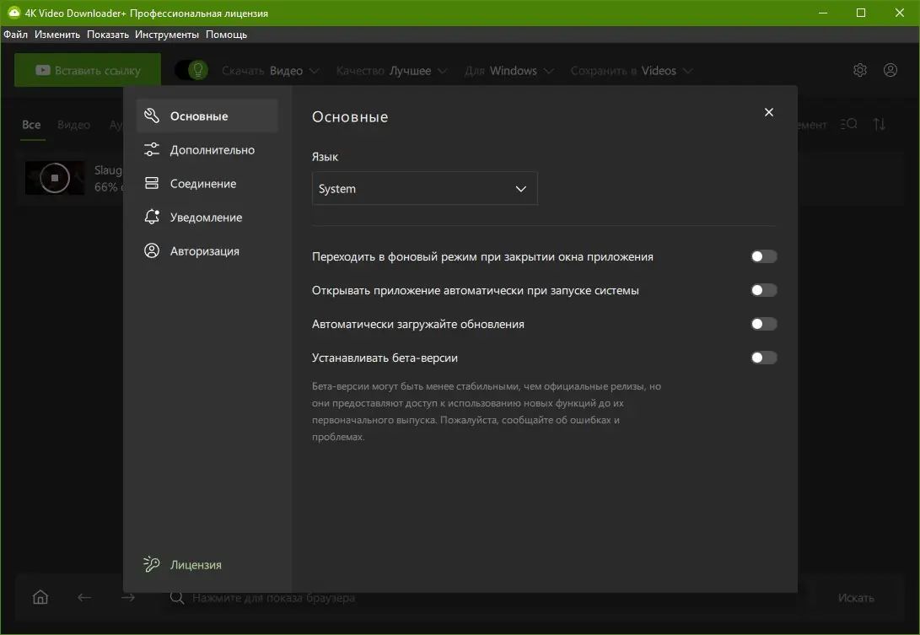920x635 pixels.
Task: Open the Изменить menu
Action: (x=56, y=34)
